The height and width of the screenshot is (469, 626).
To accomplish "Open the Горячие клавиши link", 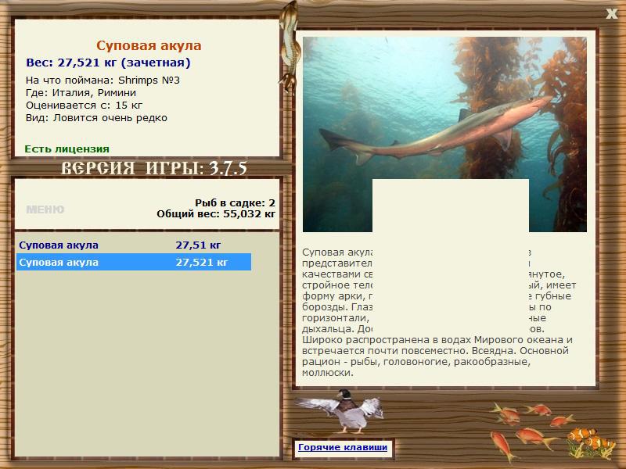I will [x=342, y=448].
